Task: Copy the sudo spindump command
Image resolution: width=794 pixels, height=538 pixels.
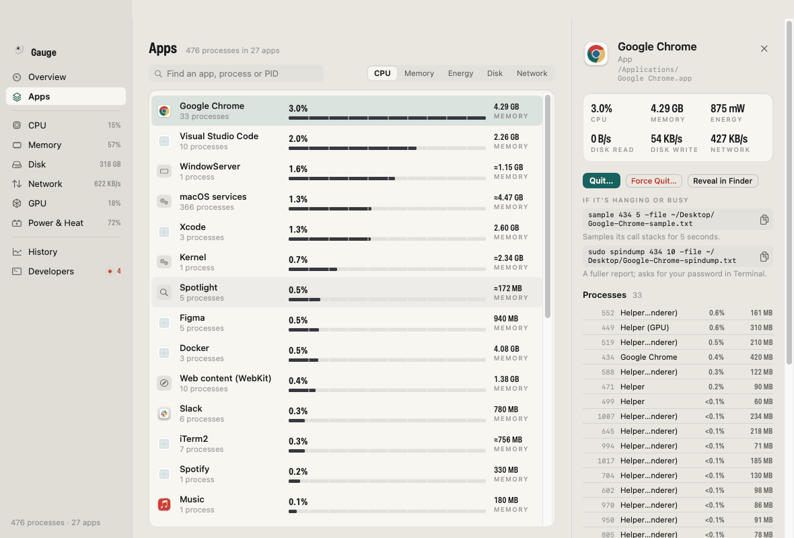Action: tap(764, 256)
